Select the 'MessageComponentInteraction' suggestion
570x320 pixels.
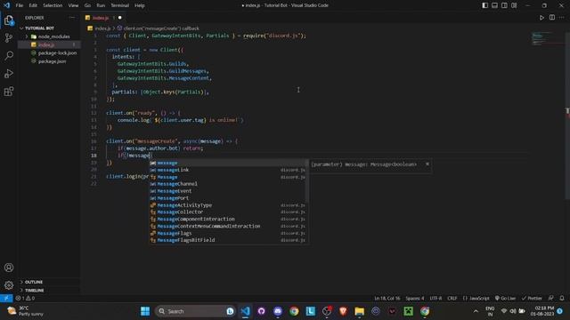point(229,220)
